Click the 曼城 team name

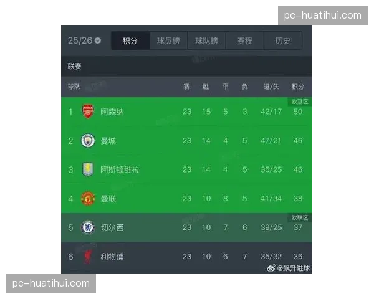(x=108, y=141)
